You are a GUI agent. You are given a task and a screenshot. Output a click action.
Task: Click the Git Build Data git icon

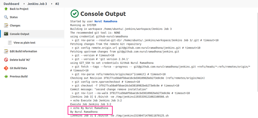click(6, 68)
